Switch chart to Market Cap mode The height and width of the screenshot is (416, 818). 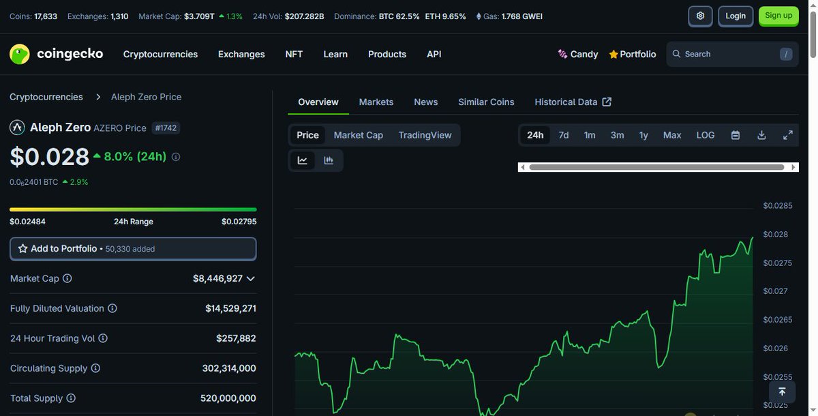[x=359, y=135]
